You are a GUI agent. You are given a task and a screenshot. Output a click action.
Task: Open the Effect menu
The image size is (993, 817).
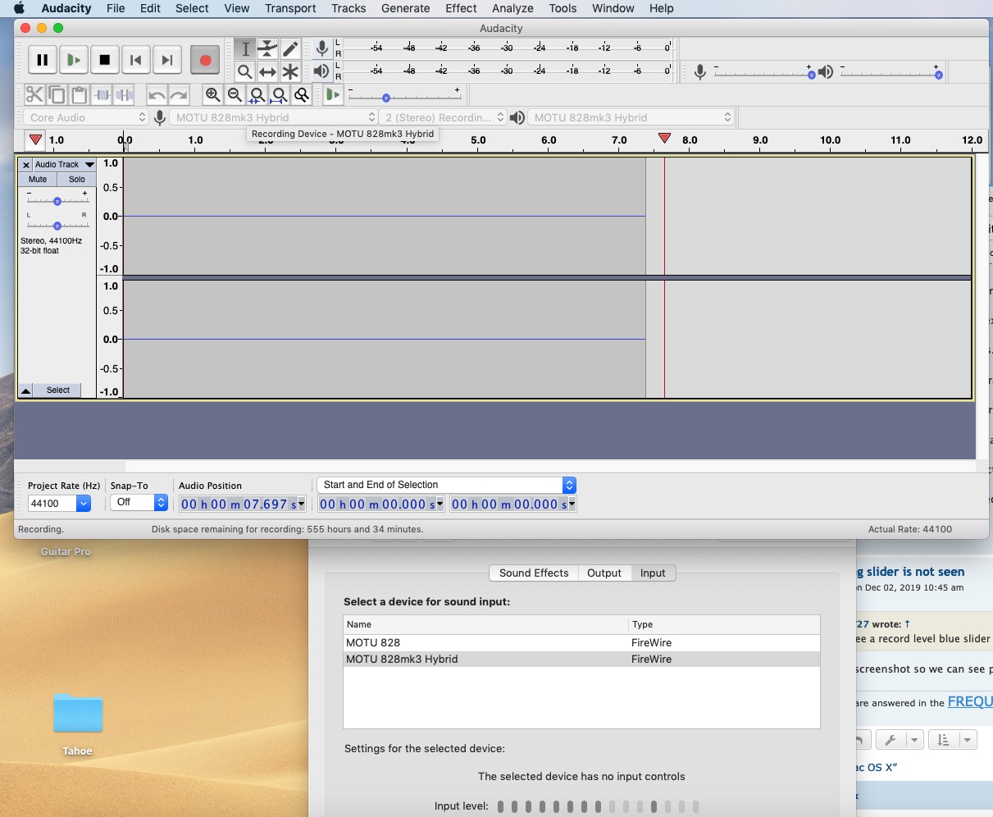click(461, 8)
